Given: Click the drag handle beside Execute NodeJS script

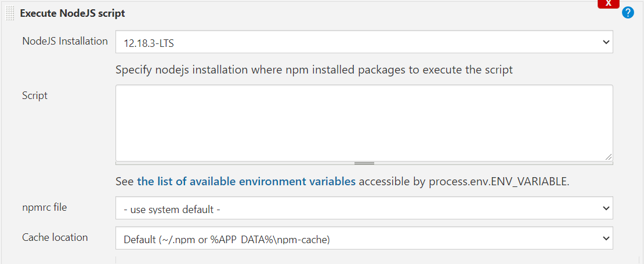Looking at the screenshot, I should point(10,13).
